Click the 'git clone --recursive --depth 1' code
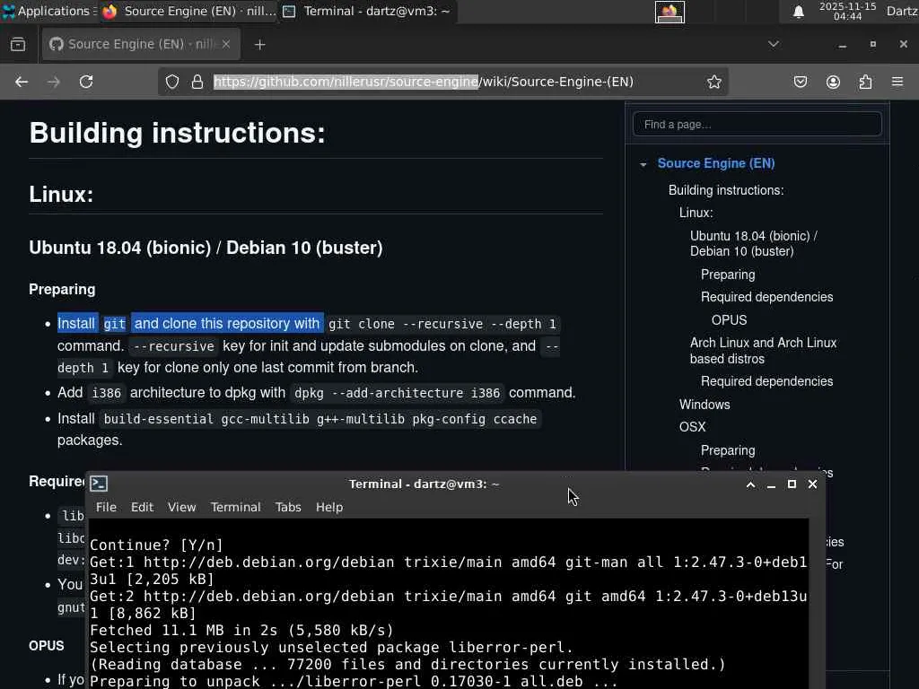 point(442,324)
